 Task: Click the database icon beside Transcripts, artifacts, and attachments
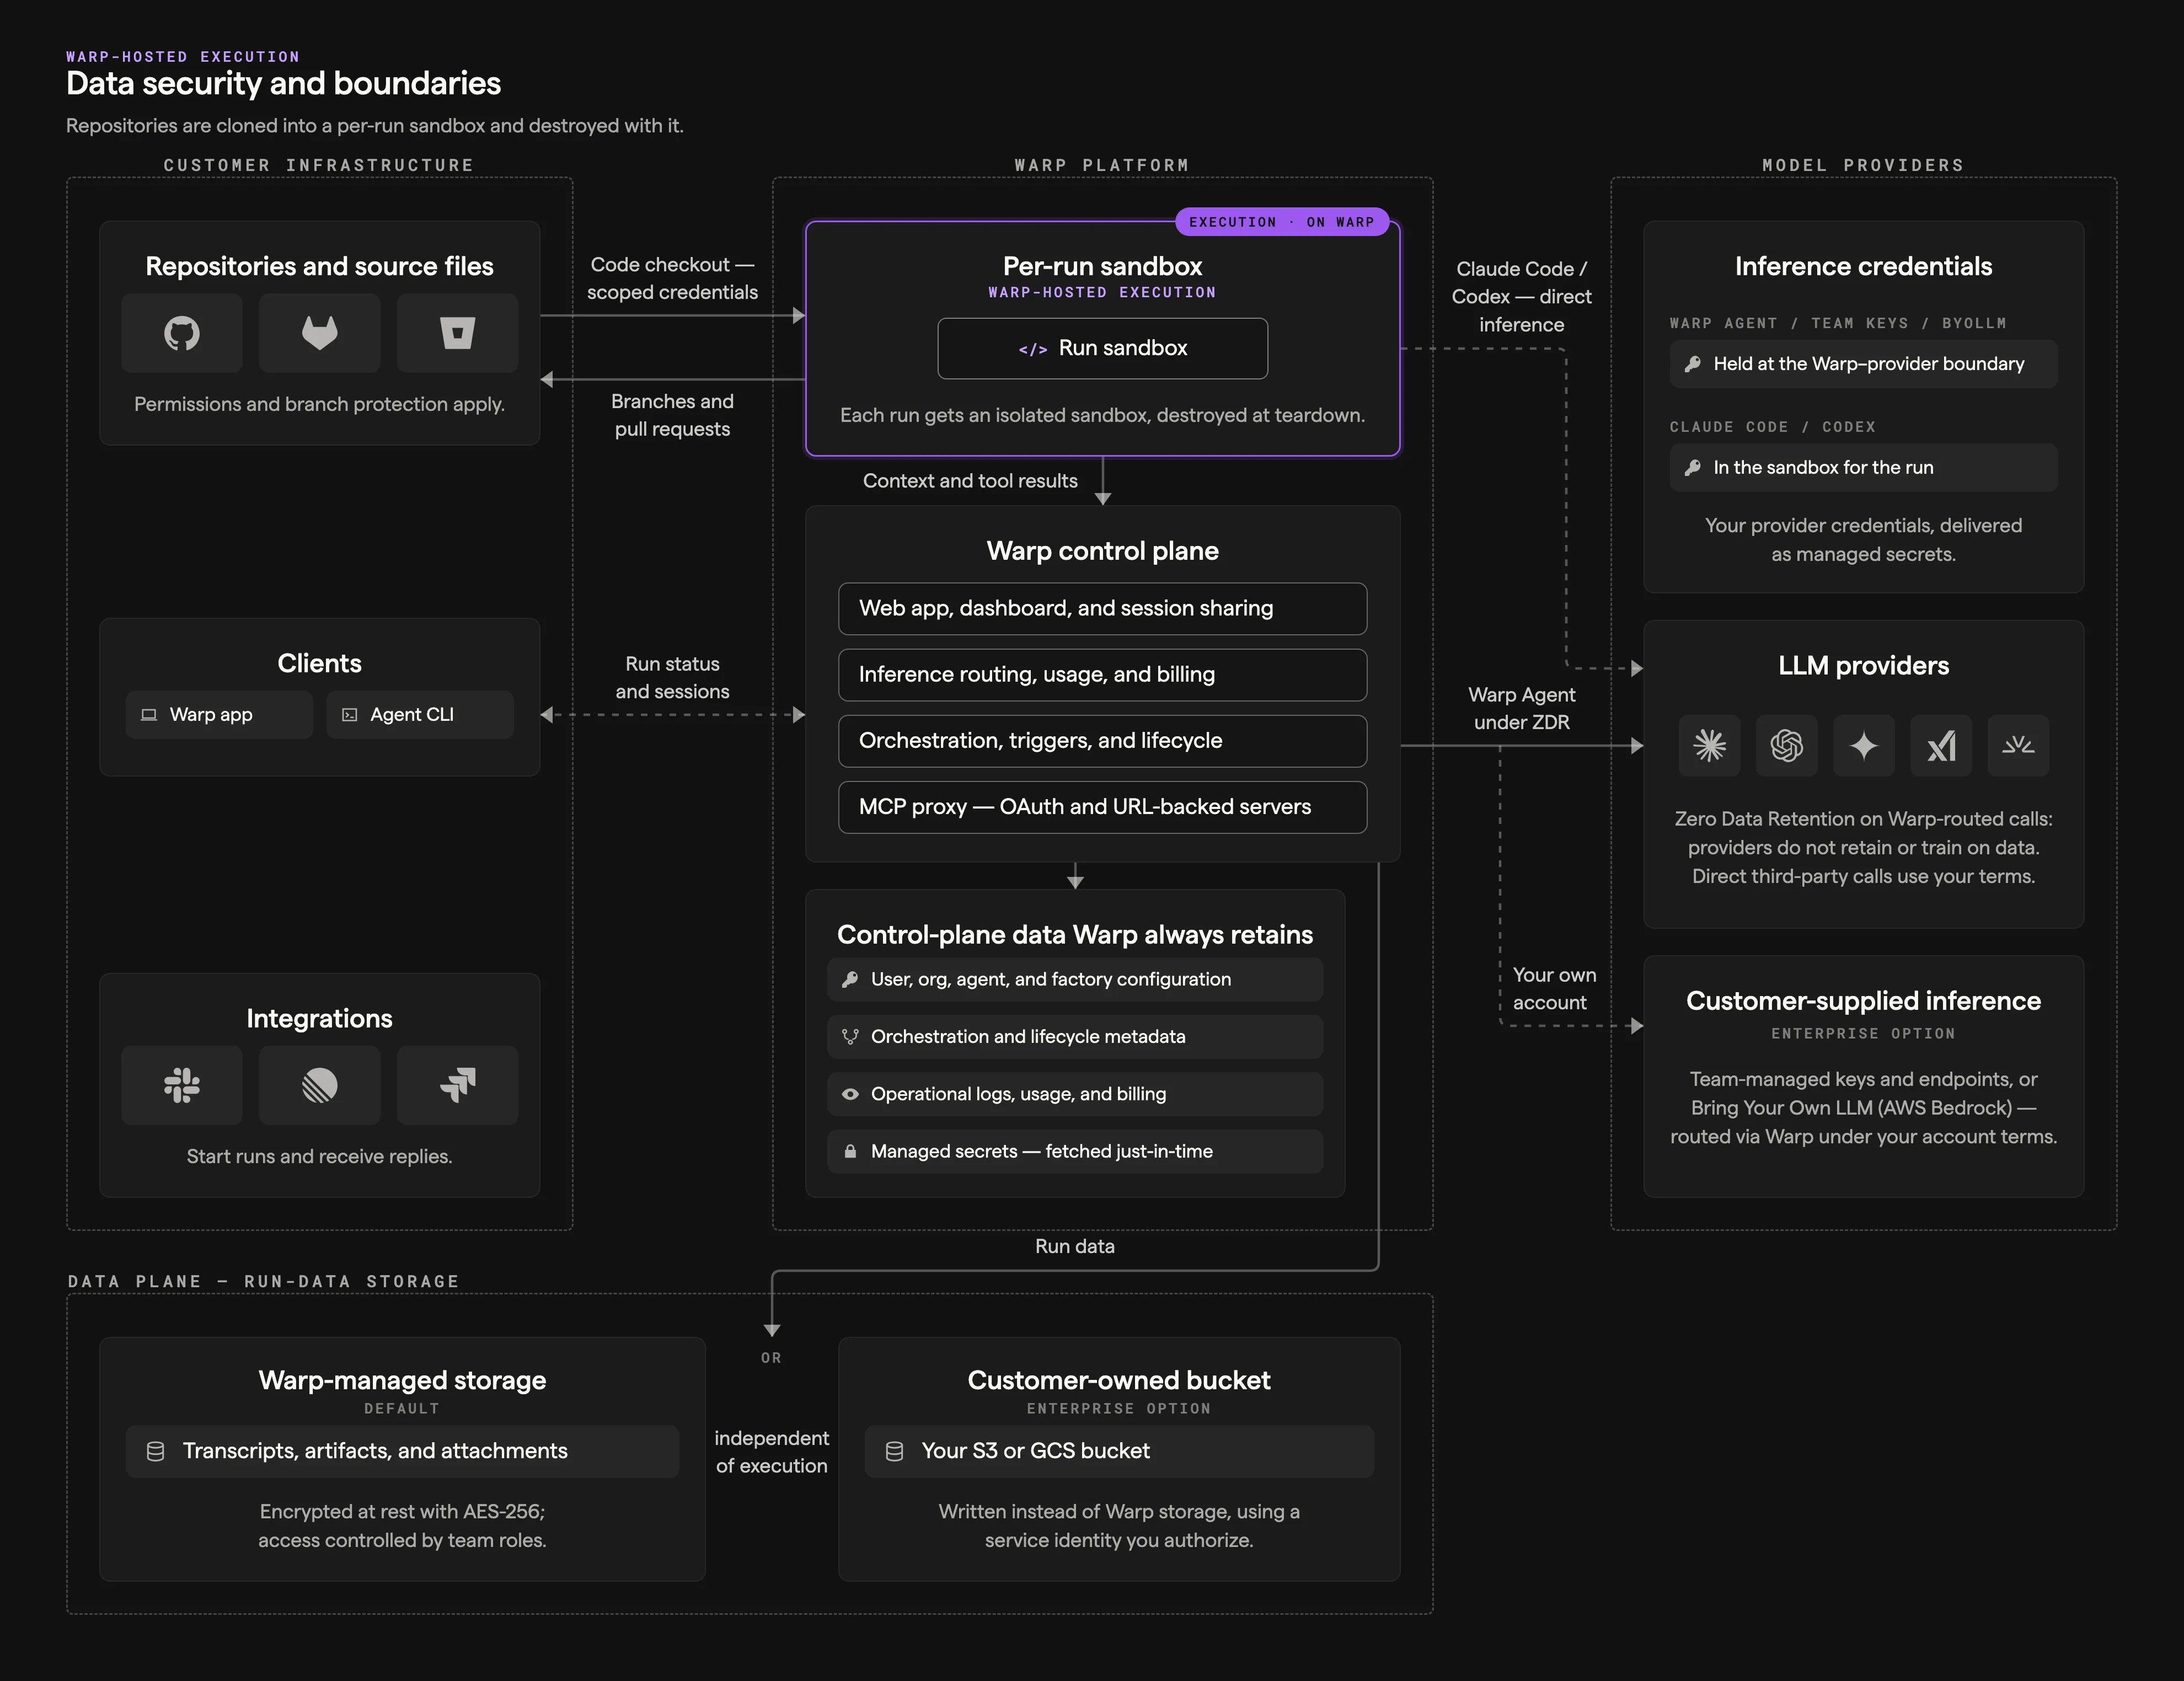pyautogui.click(x=155, y=1451)
